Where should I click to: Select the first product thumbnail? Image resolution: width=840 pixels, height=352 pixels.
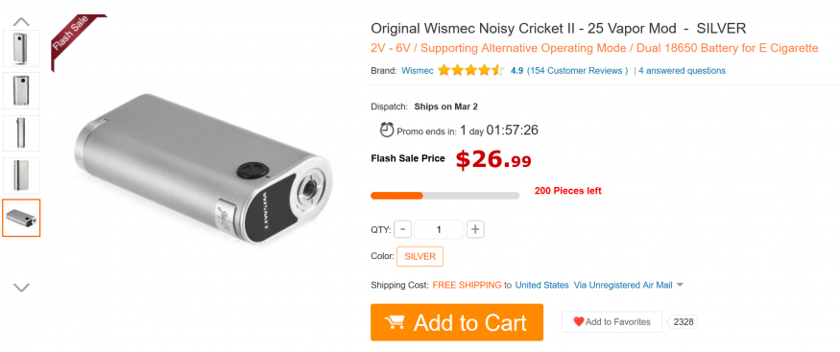click(21, 48)
